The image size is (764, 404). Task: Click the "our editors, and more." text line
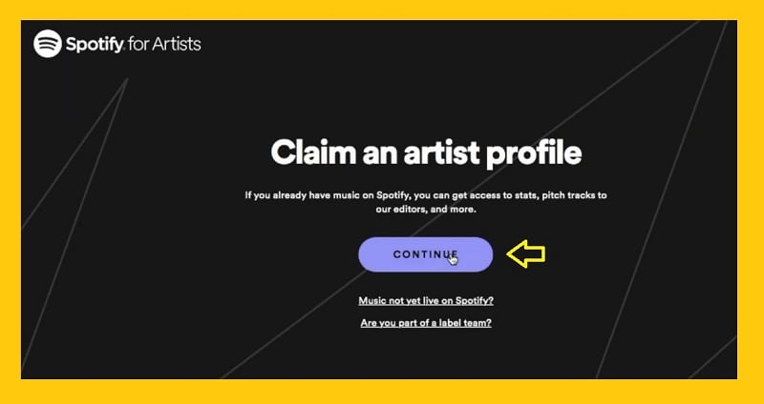(426, 210)
